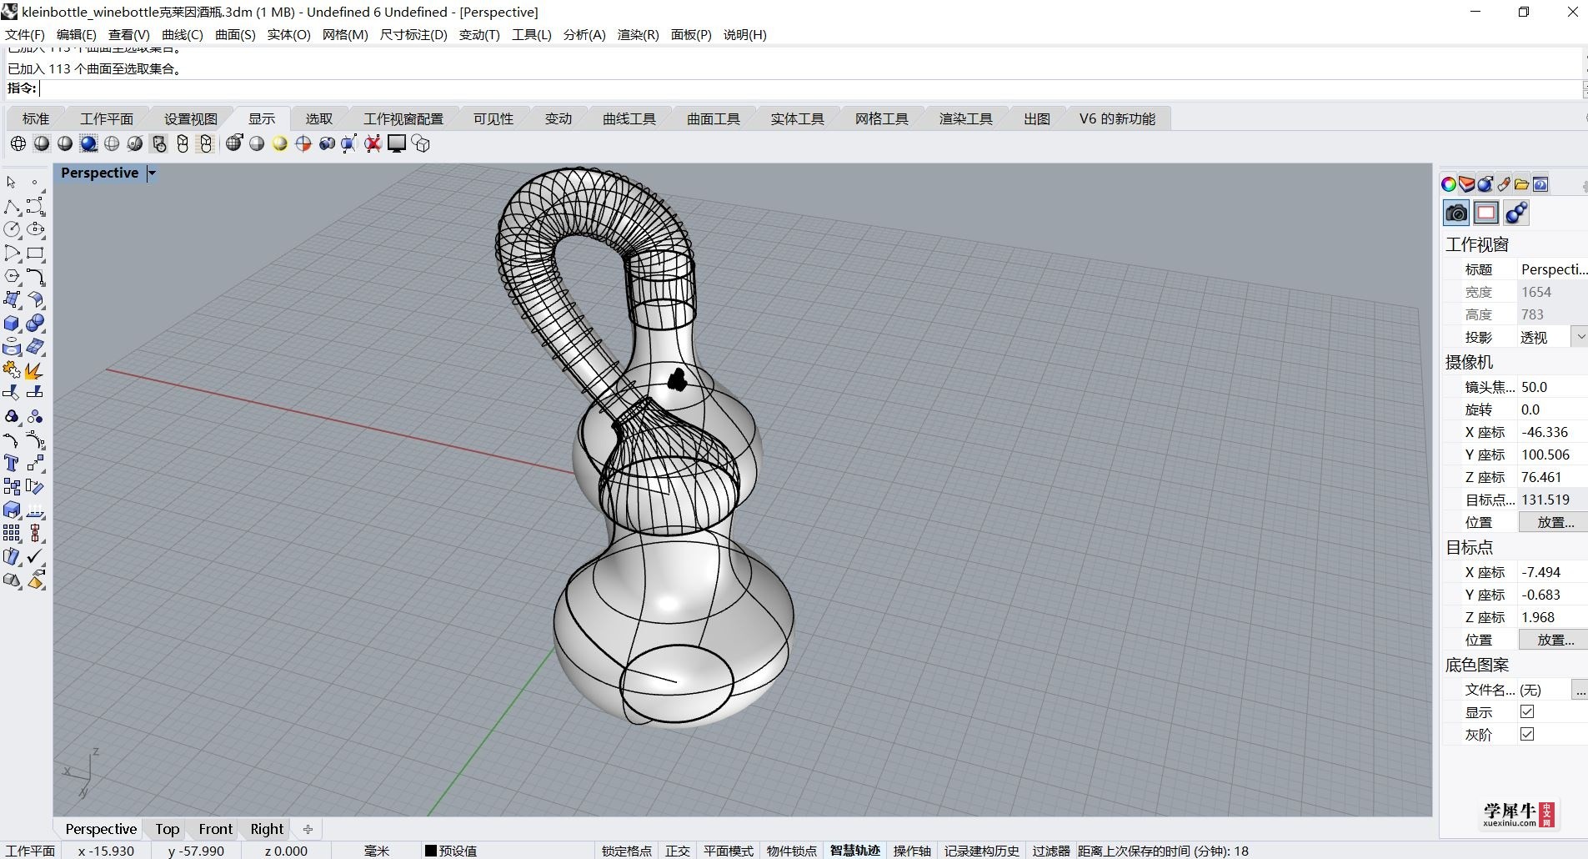Switch to Front viewport tab

(x=216, y=829)
